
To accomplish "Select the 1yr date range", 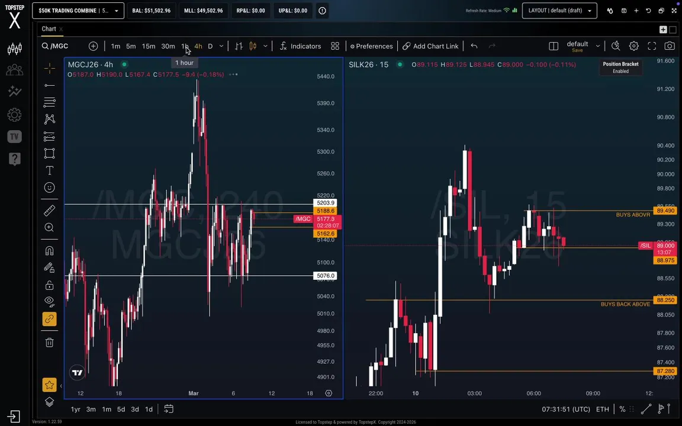I will click(76, 409).
